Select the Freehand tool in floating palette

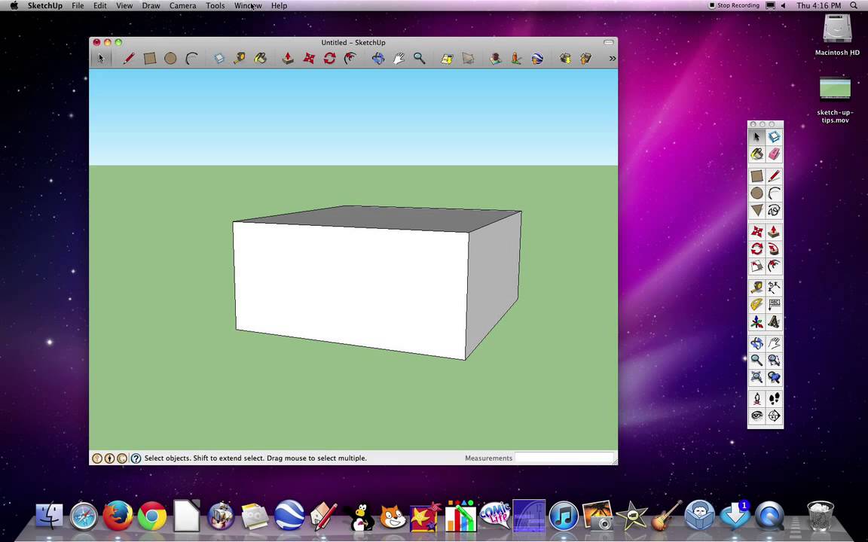click(x=774, y=210)
